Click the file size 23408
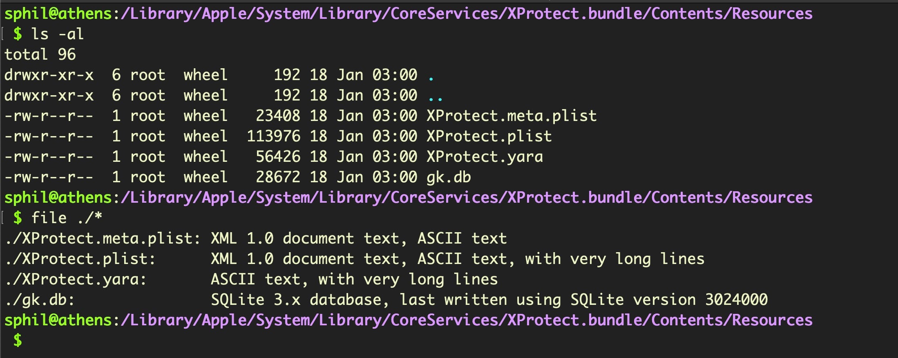 coord(278,116)
